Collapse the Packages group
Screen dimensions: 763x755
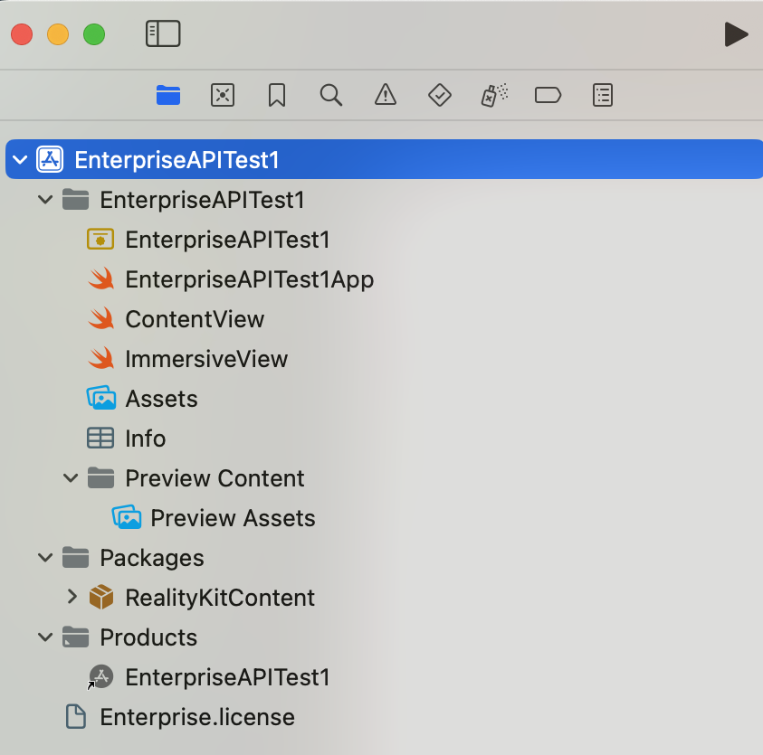pos(45,557)
